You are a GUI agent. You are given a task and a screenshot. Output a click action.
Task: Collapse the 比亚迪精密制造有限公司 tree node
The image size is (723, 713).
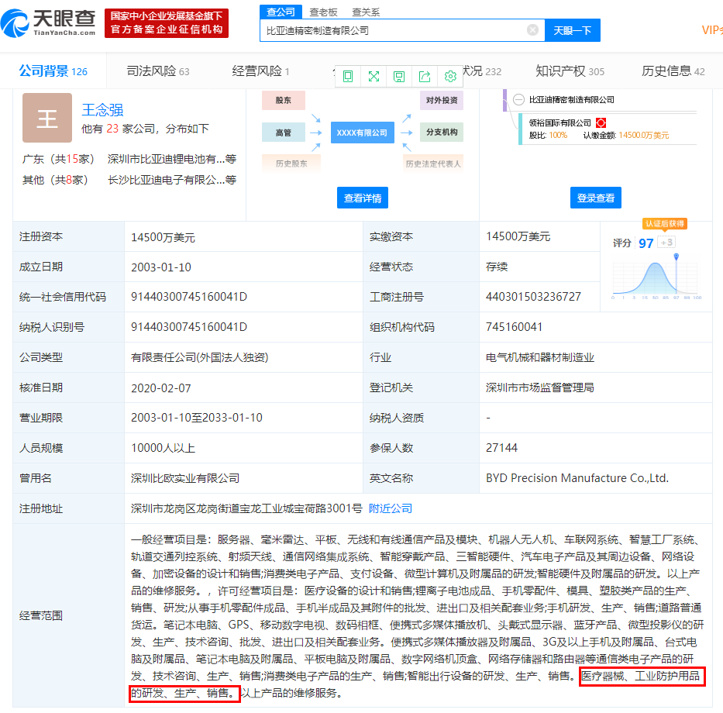pyautogui.click(x=518, y=100)
